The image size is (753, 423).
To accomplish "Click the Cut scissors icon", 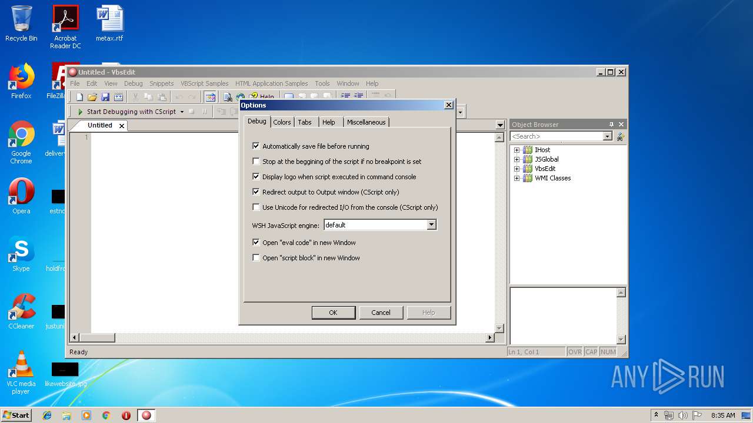I will tap(135, 97).
